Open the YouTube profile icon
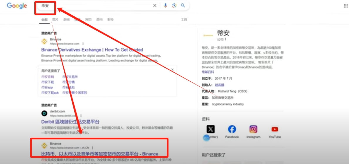 [275, 129]
